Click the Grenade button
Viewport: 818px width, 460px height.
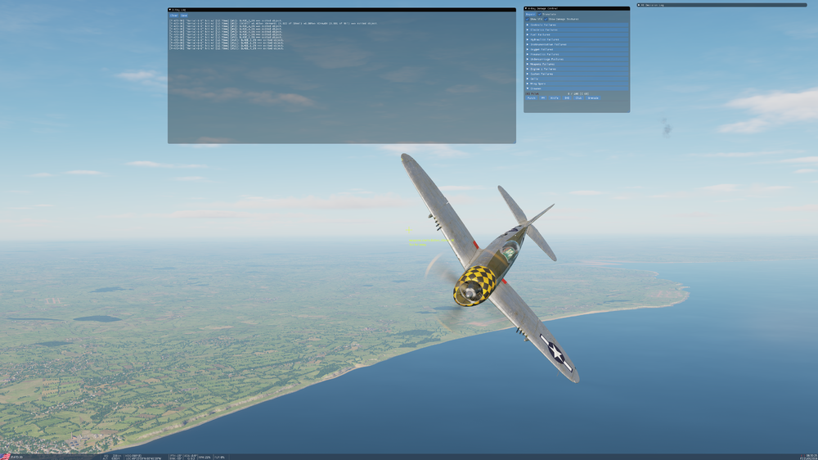592,98
